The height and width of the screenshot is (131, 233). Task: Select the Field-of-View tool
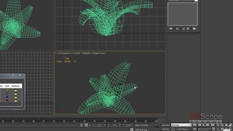click(x=218, y=129)
